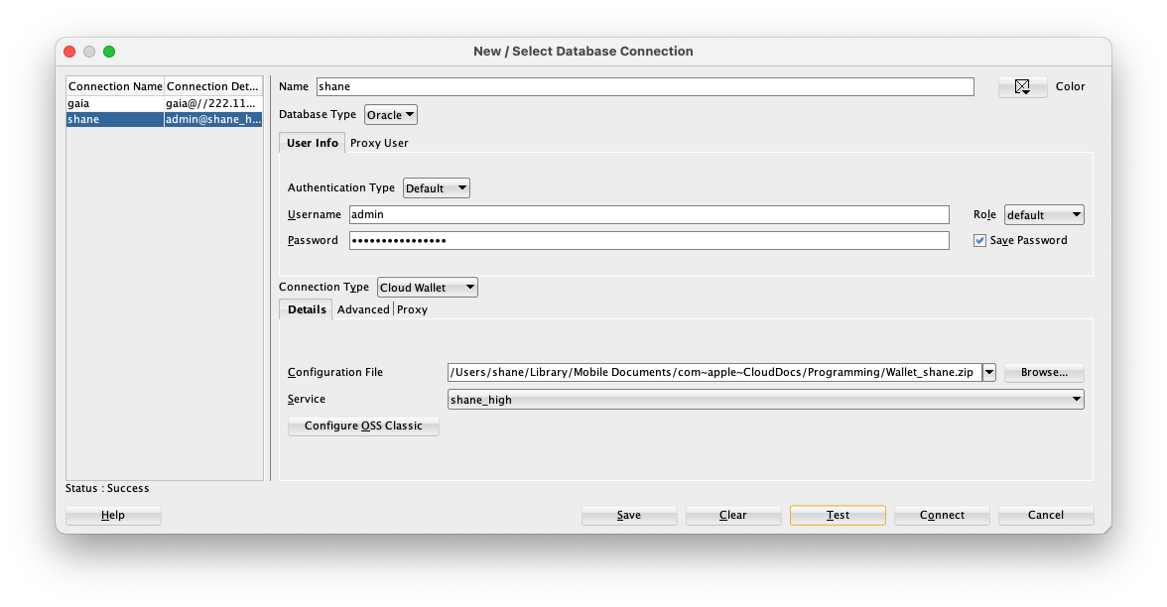Click the Connect button
Image resolution: width=1167 pixels, height=607 pixels.
coord(942,515)
